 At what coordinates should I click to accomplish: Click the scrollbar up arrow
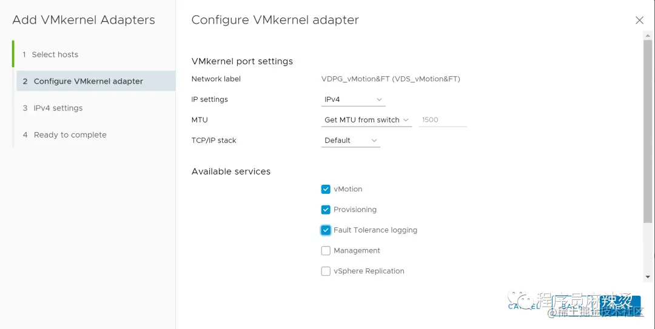(648, 36)
